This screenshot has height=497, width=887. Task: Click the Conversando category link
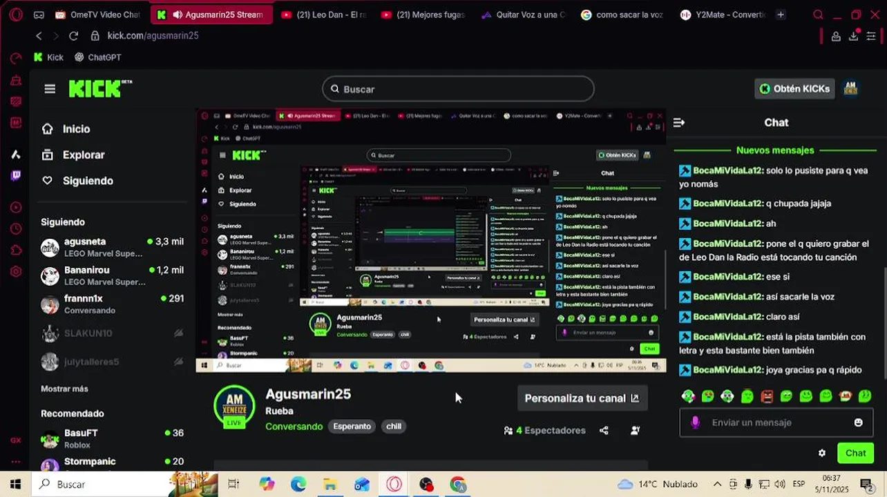pyautogui.click(x=294, y=427)
